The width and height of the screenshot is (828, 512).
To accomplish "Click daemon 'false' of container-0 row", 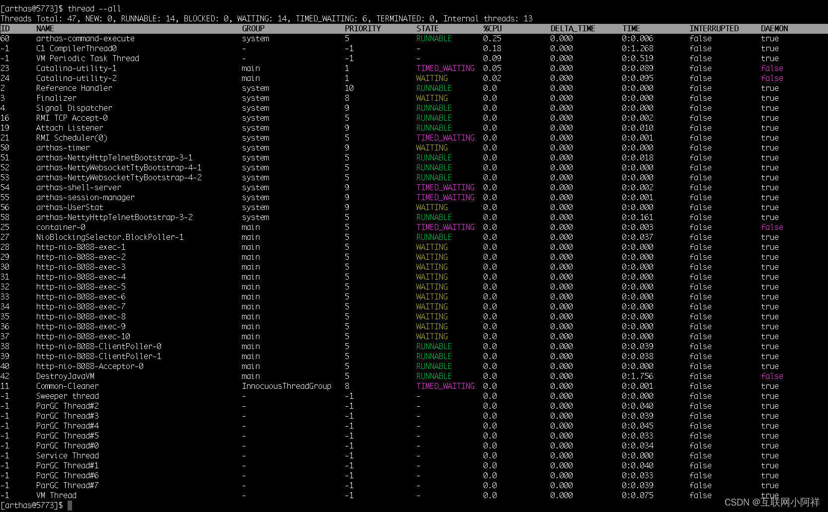I will tap(772, 227).
